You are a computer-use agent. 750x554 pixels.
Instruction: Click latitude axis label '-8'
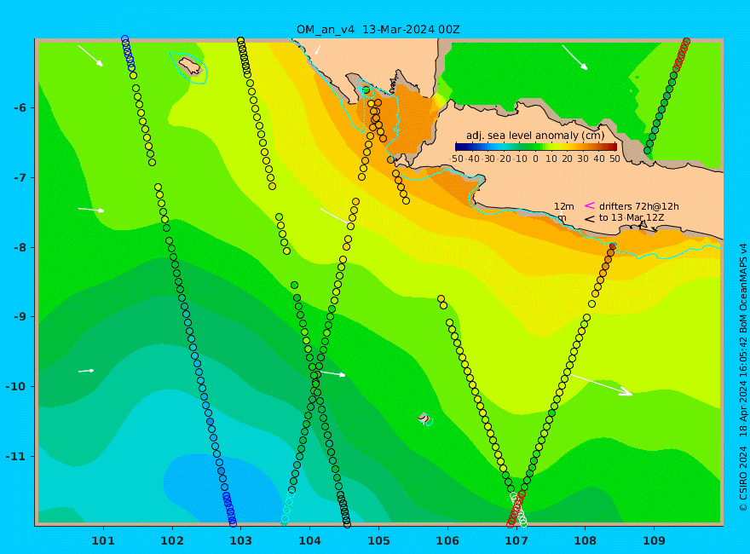click(20, 247)
